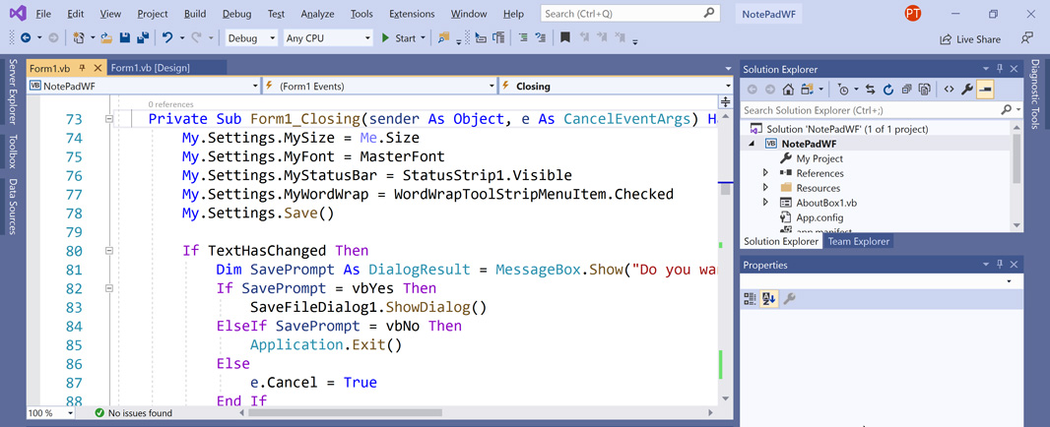The height and width of the screenshot is (427, 1050).
Task: Toggle the Preview Selected Items button
Action: (985, 90)
